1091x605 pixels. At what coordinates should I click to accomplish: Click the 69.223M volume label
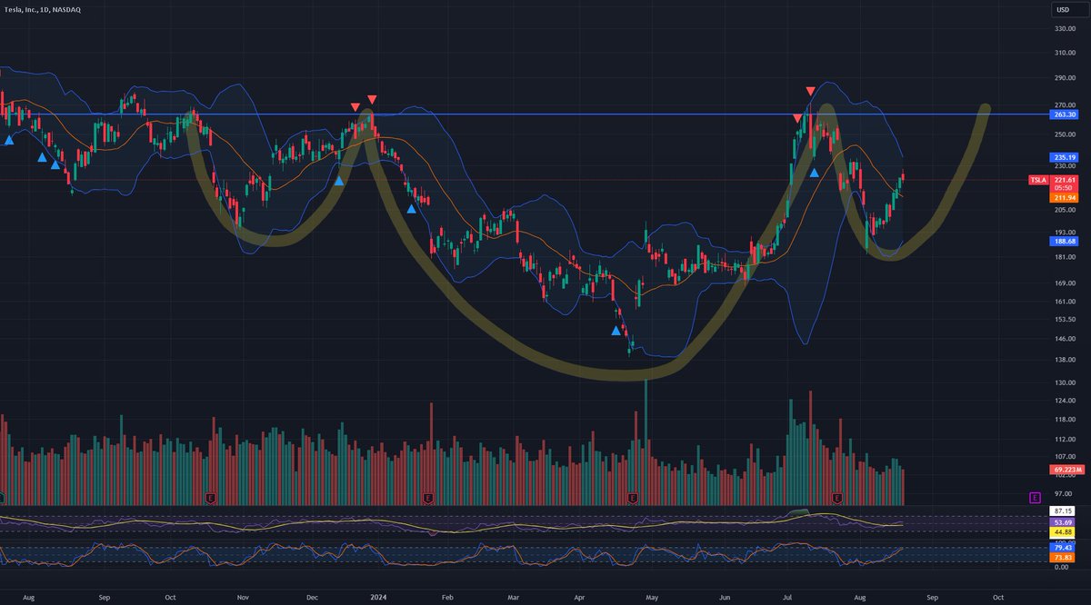click(1066, 469)
